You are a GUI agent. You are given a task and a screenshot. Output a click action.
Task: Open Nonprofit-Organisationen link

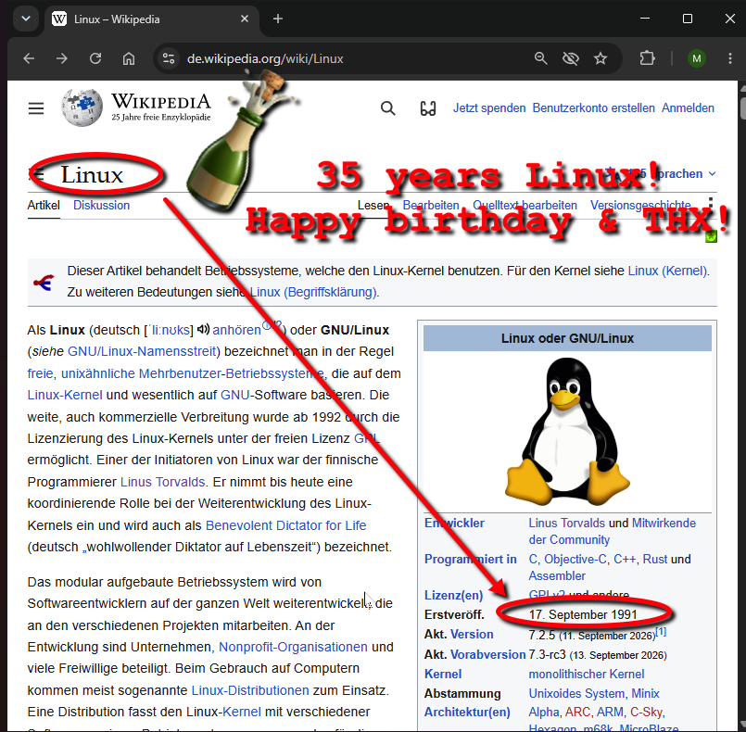coord(293,647)
